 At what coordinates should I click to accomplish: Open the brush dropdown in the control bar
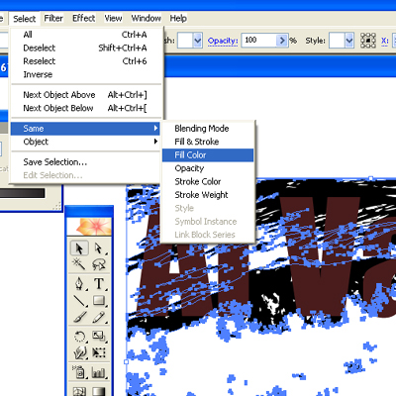pyautogui.click(x=197, y=41)
